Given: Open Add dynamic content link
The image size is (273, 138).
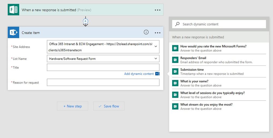Looking at the screenshot, I should (x=139, y=74).
